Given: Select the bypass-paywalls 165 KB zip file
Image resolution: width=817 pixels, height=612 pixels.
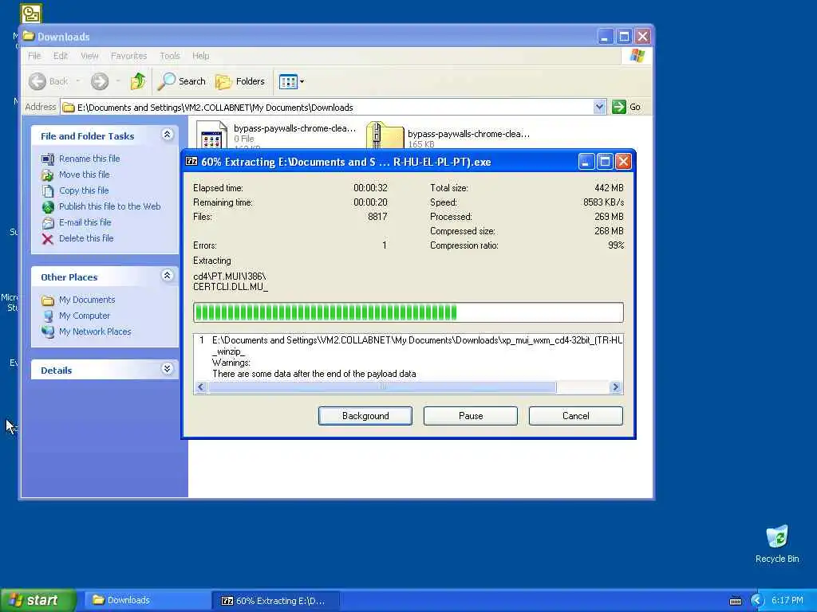Looking at the screenshot, I should [448, 135].
